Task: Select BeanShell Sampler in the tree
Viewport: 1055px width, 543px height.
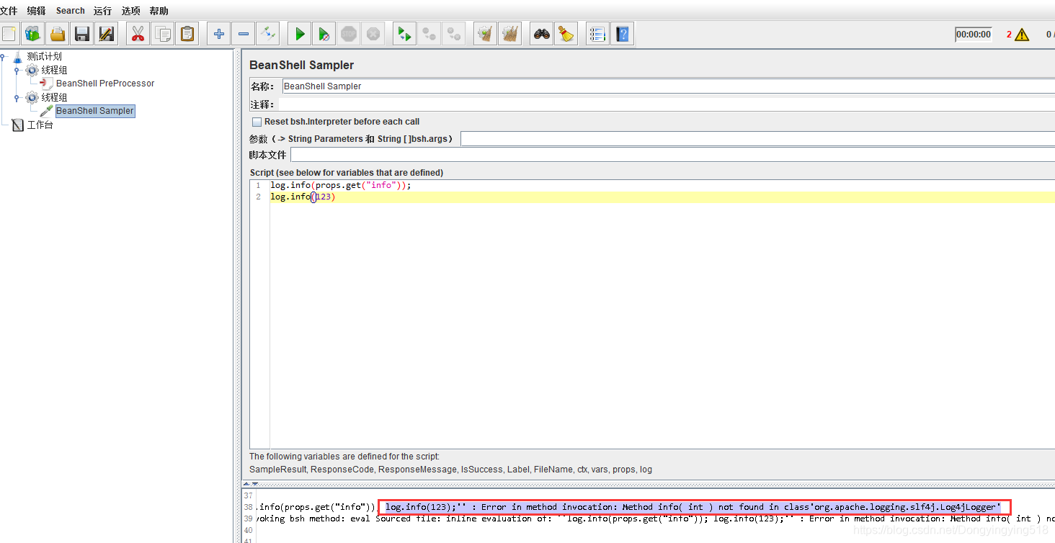Action: 95,111
